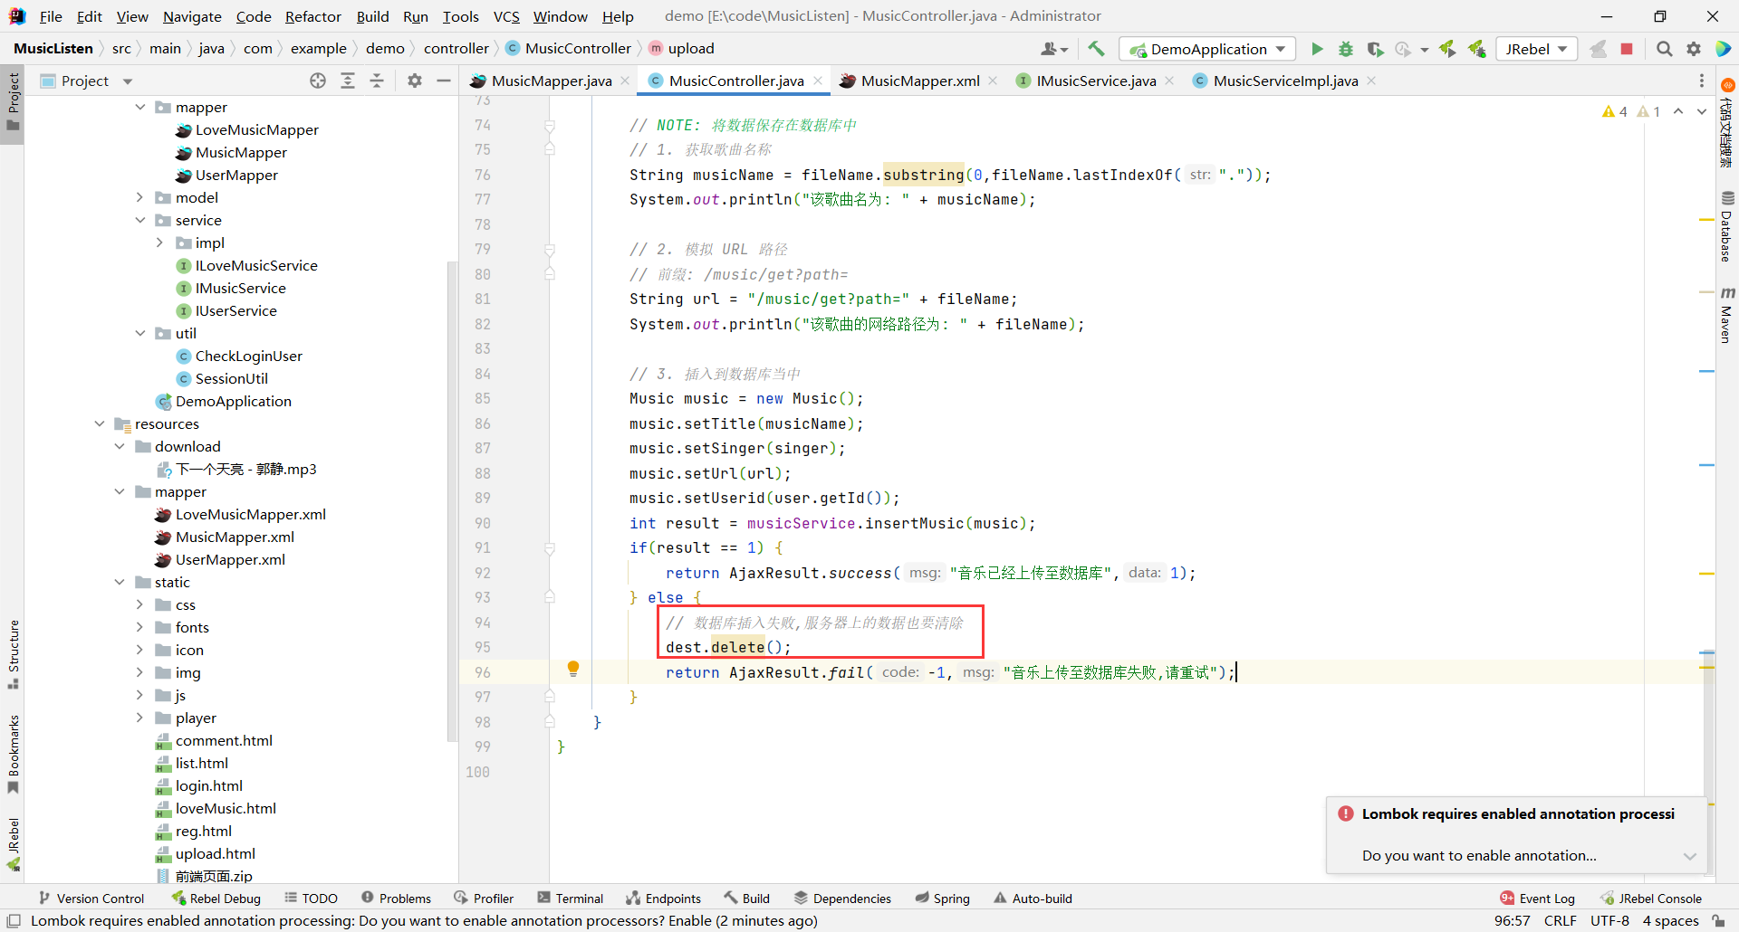Screen dimensions: 1739x932
Task: Open Version Control tool window
Action: coord(91,899)
